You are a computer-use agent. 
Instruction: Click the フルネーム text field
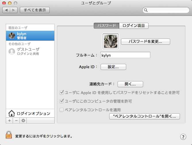click(x=125, y=55)
